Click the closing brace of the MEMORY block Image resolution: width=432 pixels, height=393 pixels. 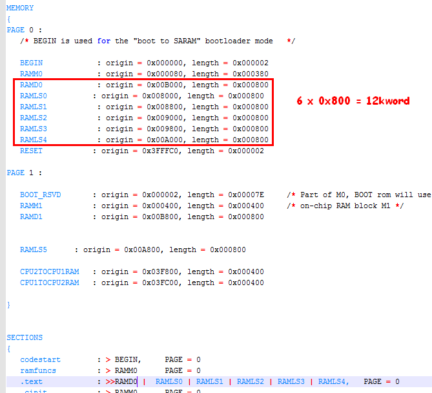pos(8,305)
